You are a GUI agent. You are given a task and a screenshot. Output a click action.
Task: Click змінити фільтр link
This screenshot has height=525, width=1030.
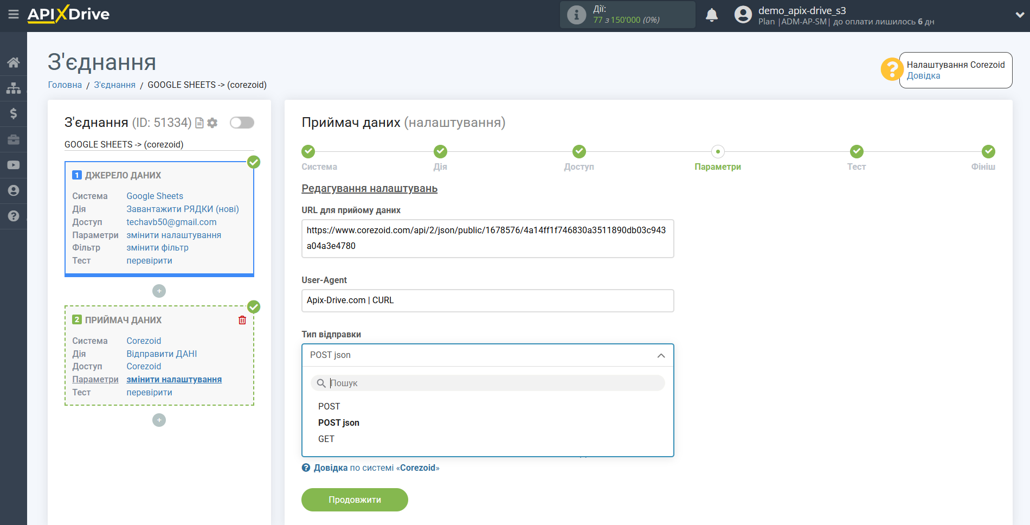coord(157,247)
